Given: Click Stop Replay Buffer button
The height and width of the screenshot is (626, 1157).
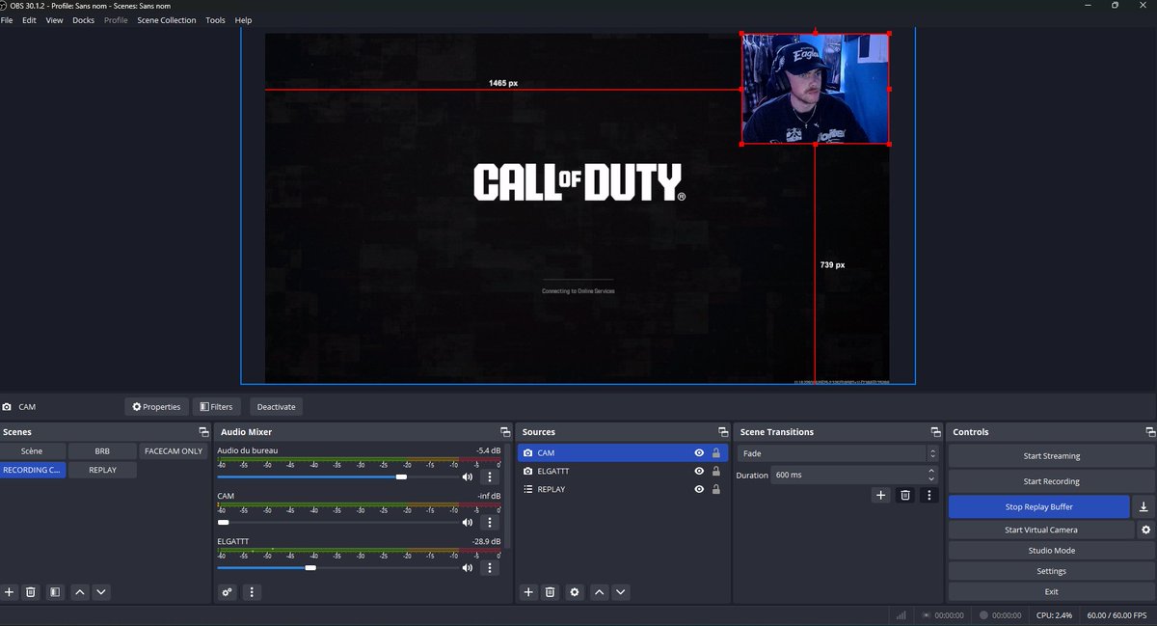Looking at the screenshot, I should [x=1038, y=506].
